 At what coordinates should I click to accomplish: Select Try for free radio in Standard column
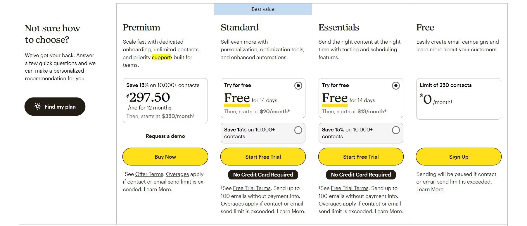coord(298,86)
